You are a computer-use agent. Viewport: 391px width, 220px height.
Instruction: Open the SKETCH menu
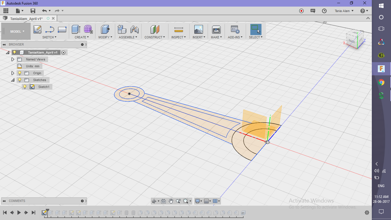[x=49, y=37]
